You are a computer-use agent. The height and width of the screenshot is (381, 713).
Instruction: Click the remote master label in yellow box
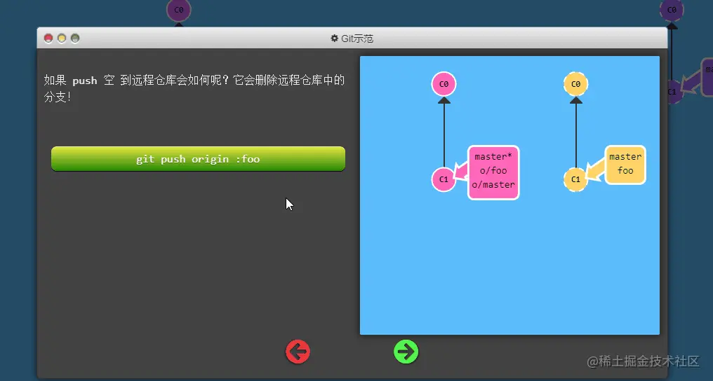click(x=625, y=156)
